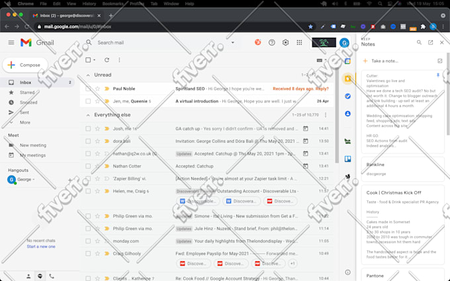This screenshot has width=450, height=281.
Task: Show the +1 more attachments chip
Action: pos(292,264)
